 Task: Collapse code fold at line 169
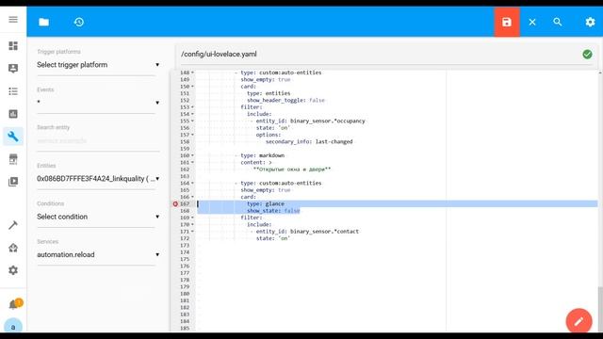click(x=192, y=218)
